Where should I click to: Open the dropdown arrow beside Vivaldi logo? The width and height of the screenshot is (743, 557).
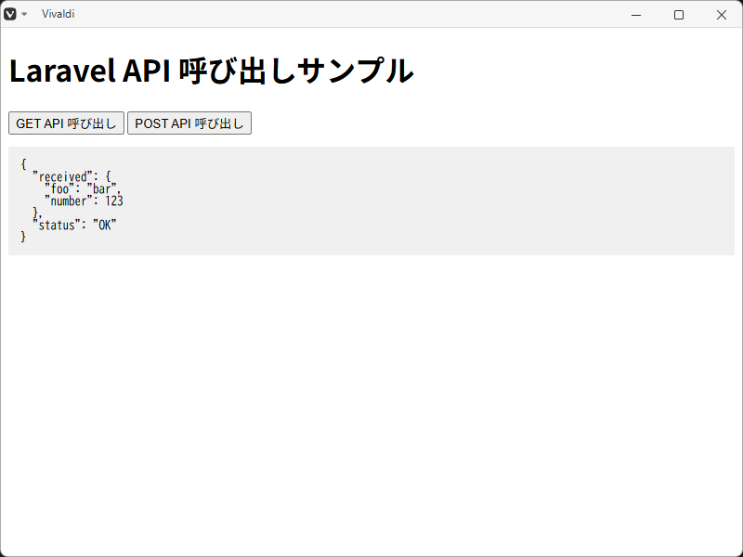24,14
